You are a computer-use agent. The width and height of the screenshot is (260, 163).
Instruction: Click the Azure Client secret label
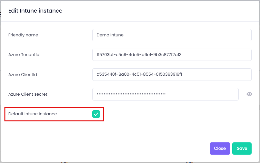[28, 94]
